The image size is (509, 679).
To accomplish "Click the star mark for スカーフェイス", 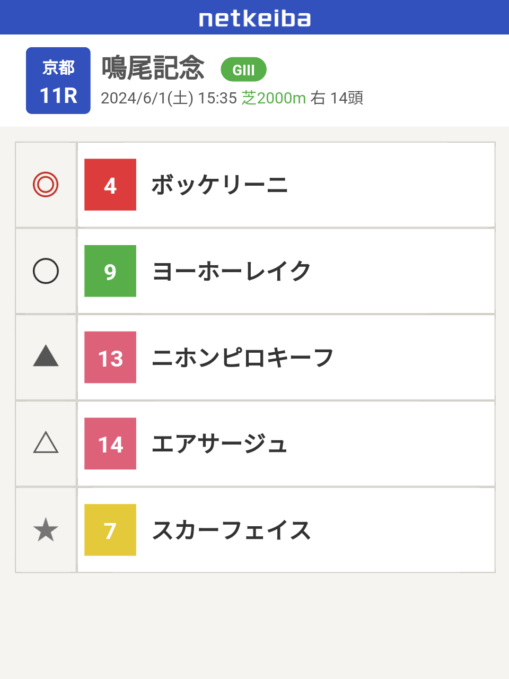I will click(x=46, y=530).
